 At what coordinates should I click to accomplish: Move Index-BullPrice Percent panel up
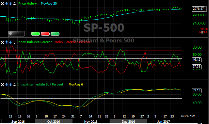click(7, 42)
